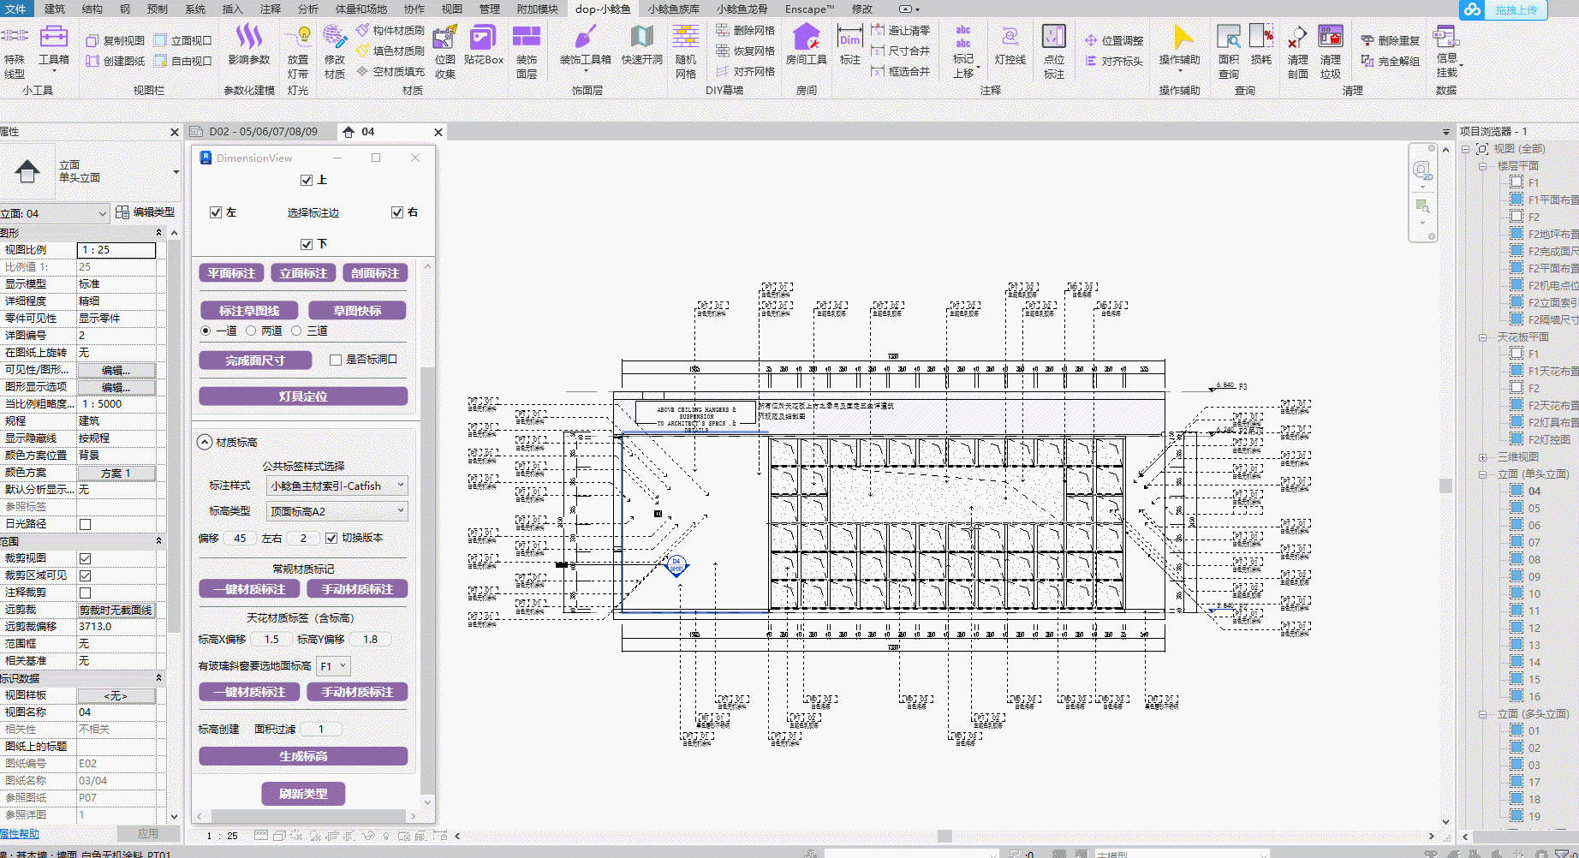Collapse the 材质标高 section
Viewport: 1579px width, 858px height.
(x=205, y=443)
